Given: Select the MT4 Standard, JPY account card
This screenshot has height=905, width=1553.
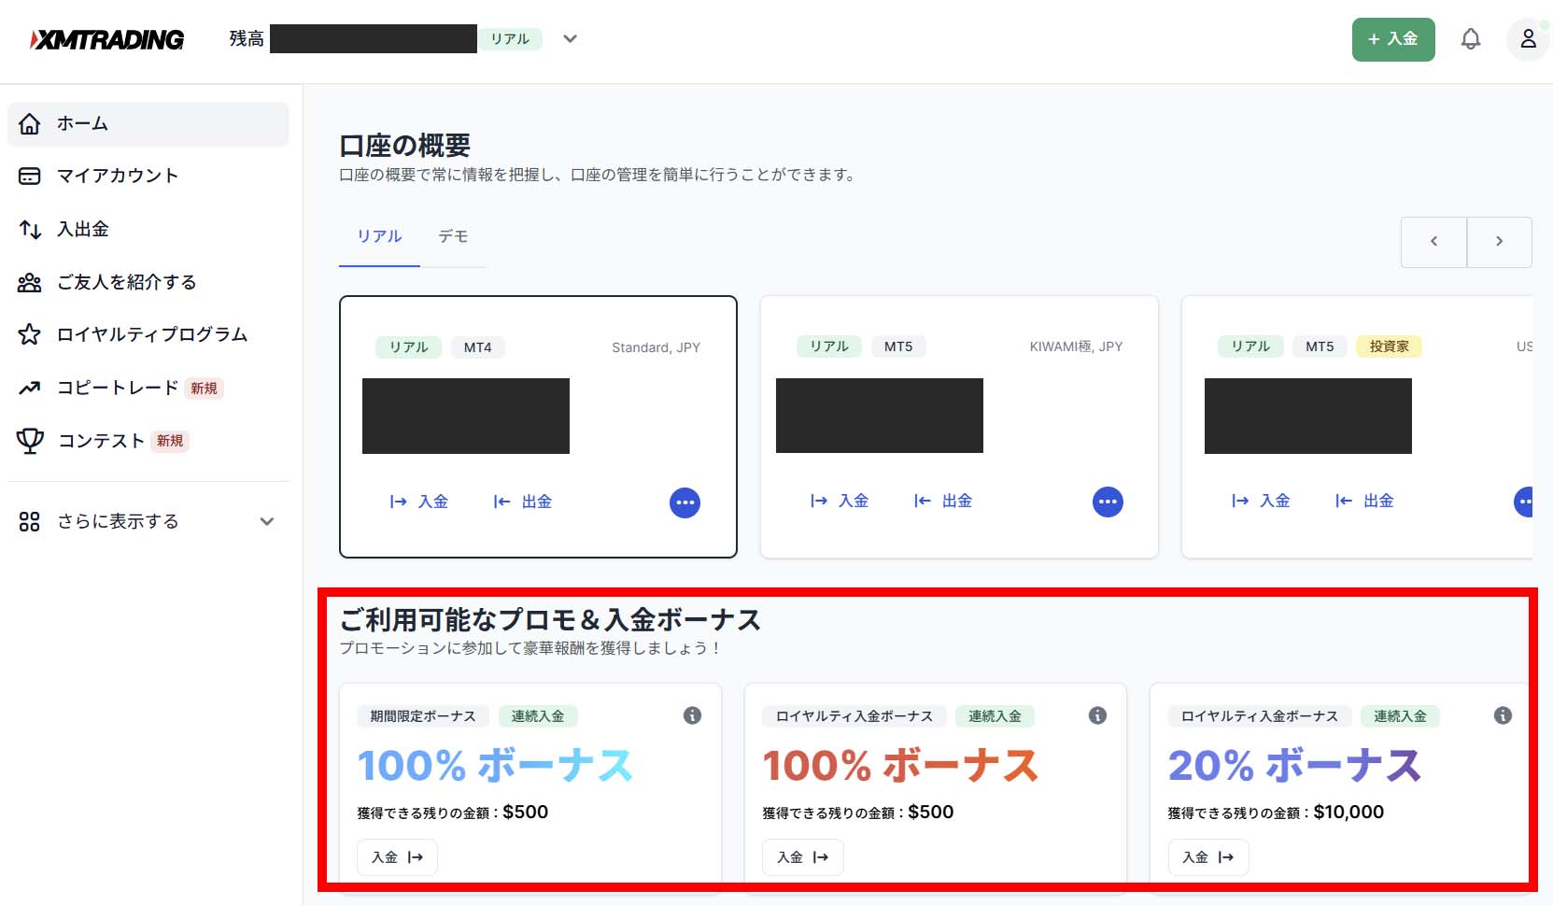Looking at the screenshot, I should pyautogui.click(x=538, y=427).
